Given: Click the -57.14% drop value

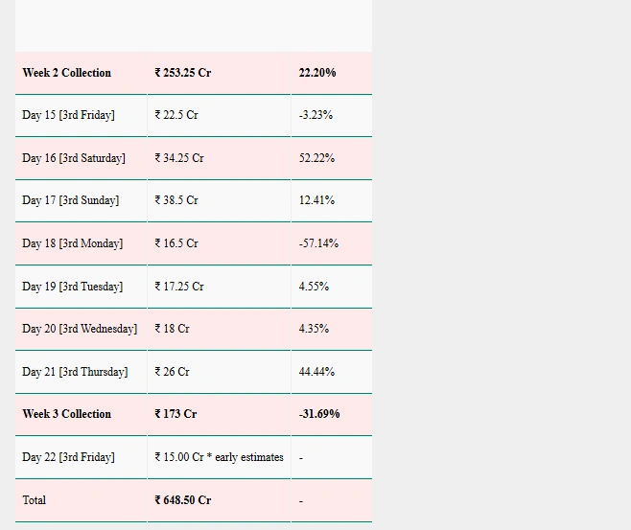Looking at the screenshot, I should (x=318, y=243).
